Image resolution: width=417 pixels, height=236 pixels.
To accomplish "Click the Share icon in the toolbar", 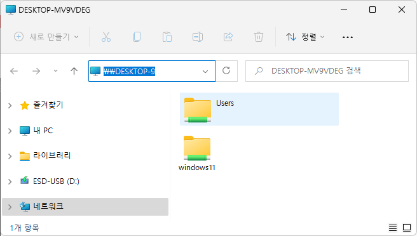I will [x=228, y=37].
